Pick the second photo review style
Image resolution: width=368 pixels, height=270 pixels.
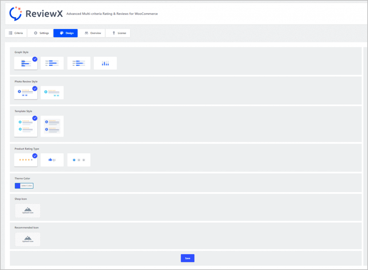tap(52, 93)
